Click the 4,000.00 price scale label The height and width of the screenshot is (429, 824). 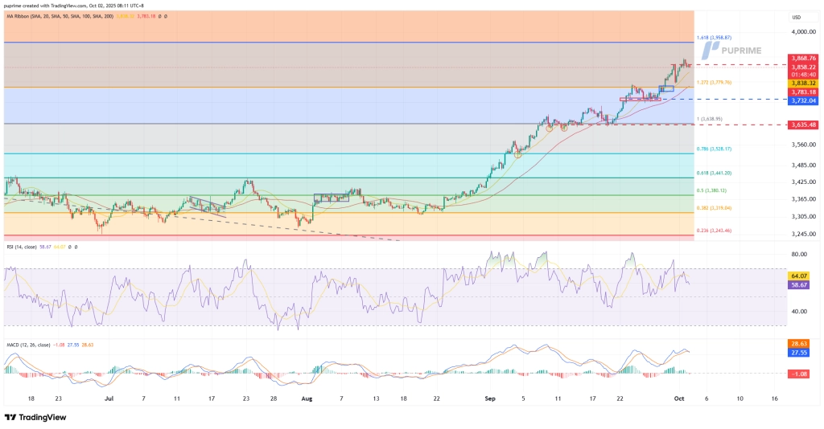tap(805, 32)
